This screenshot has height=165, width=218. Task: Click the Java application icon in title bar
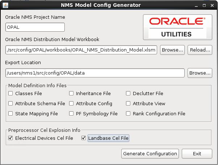5,5
